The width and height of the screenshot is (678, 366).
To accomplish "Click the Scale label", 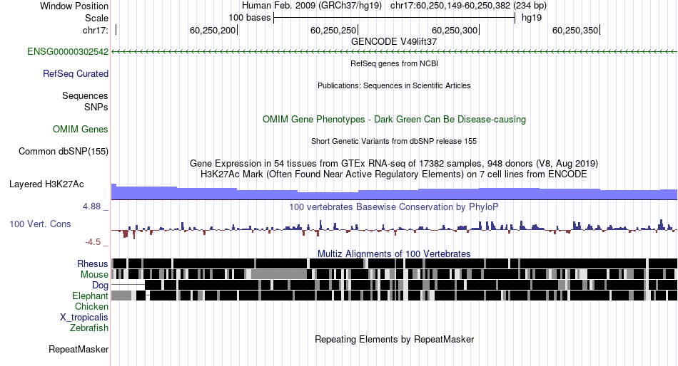I will click(97, 18).
